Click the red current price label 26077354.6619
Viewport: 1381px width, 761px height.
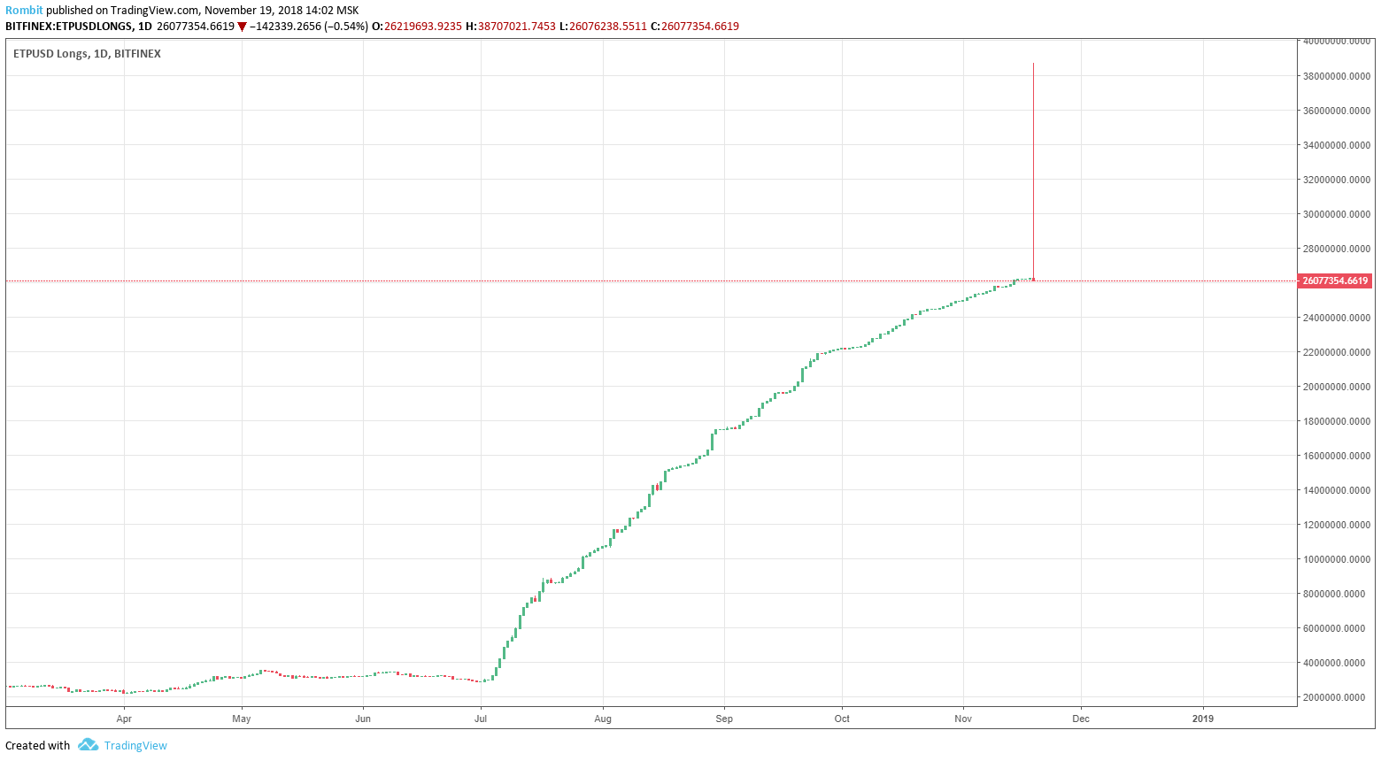click(x=1335, y=281)
